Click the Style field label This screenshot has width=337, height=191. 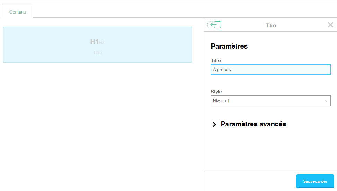(x=216, y=92)
